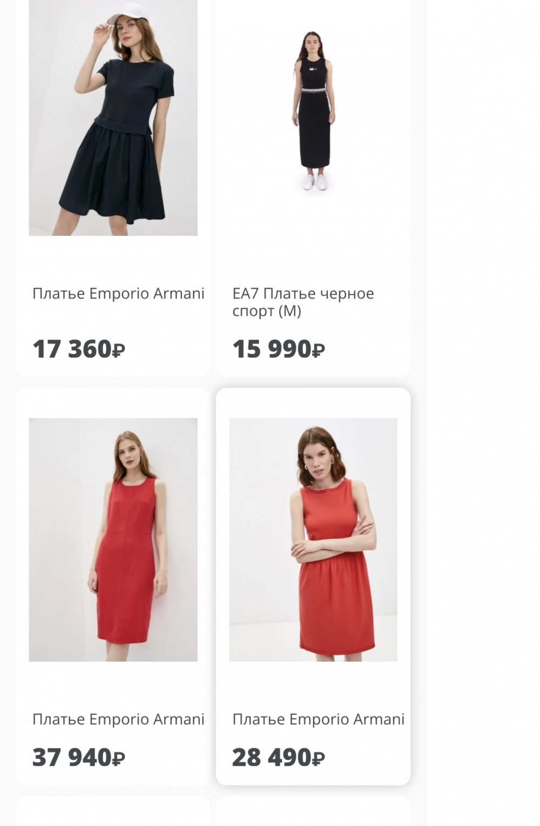The width and height of the screenshot is (540, 826).
Task: Open 'Платье Emporio Armani' title above 28 490₽
Action: coord(319,719)
